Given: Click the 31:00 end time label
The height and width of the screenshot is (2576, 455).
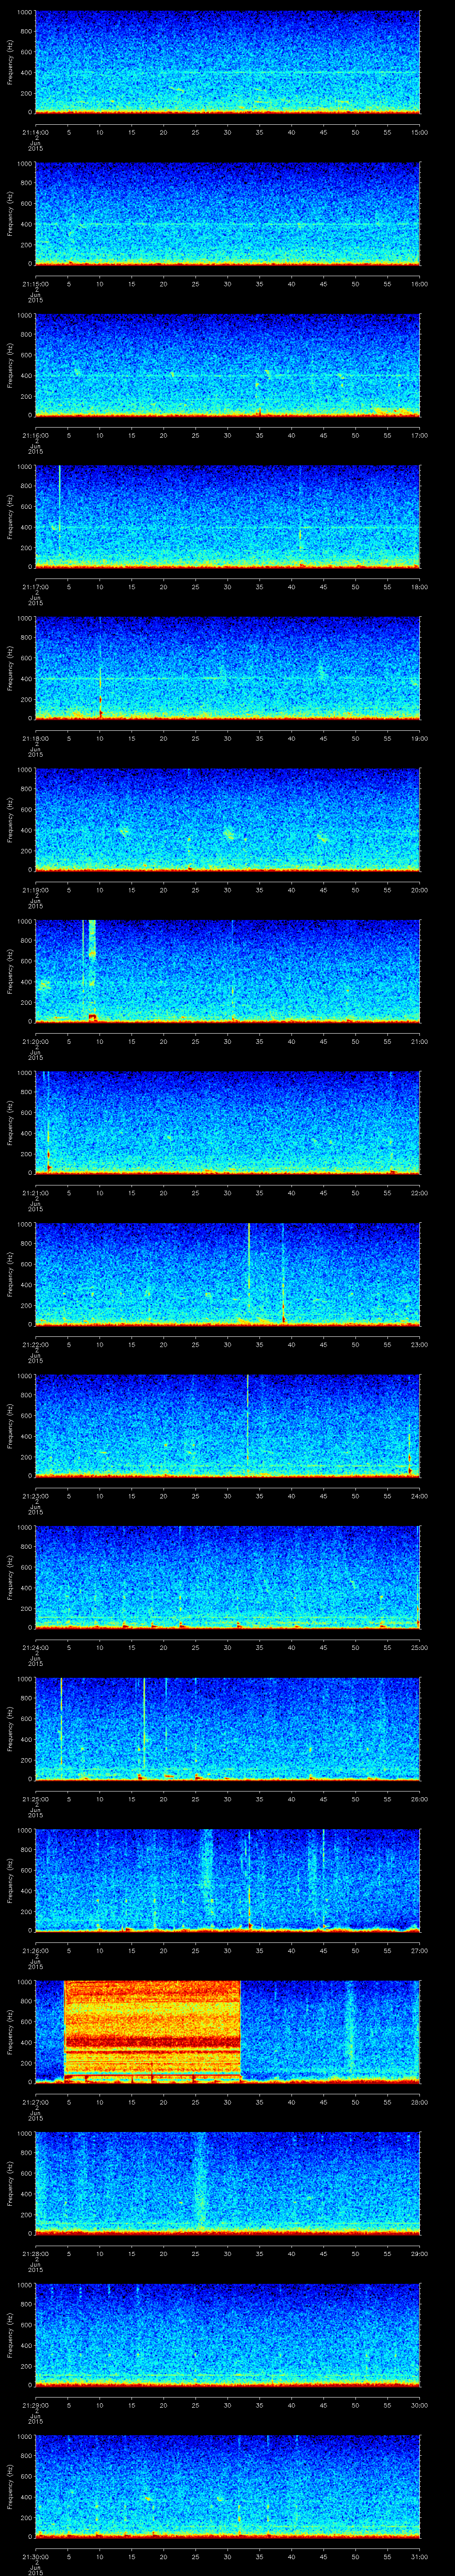Looking at the screenshot, I should 419,2556.
